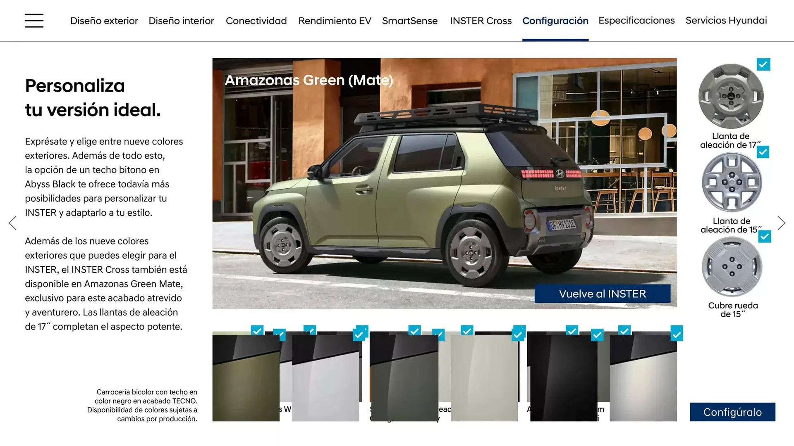794x446 pixels.
Task: Select the 17-inch alloy wheel image
Action: [x=731, y=96]
